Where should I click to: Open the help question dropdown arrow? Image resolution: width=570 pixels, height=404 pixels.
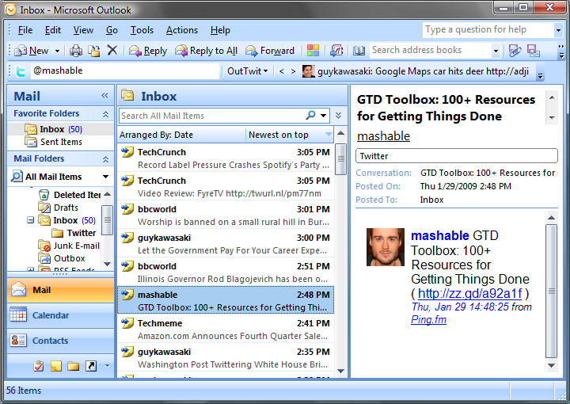click(558, 30)
